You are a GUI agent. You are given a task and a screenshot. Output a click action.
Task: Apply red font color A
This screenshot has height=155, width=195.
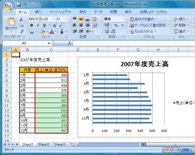click(51, 32)
